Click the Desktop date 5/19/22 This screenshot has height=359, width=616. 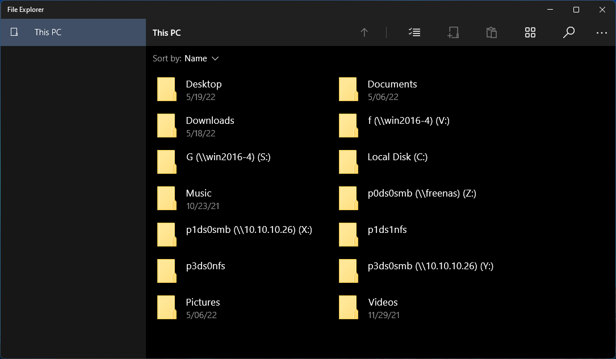[x=201, y=97]
